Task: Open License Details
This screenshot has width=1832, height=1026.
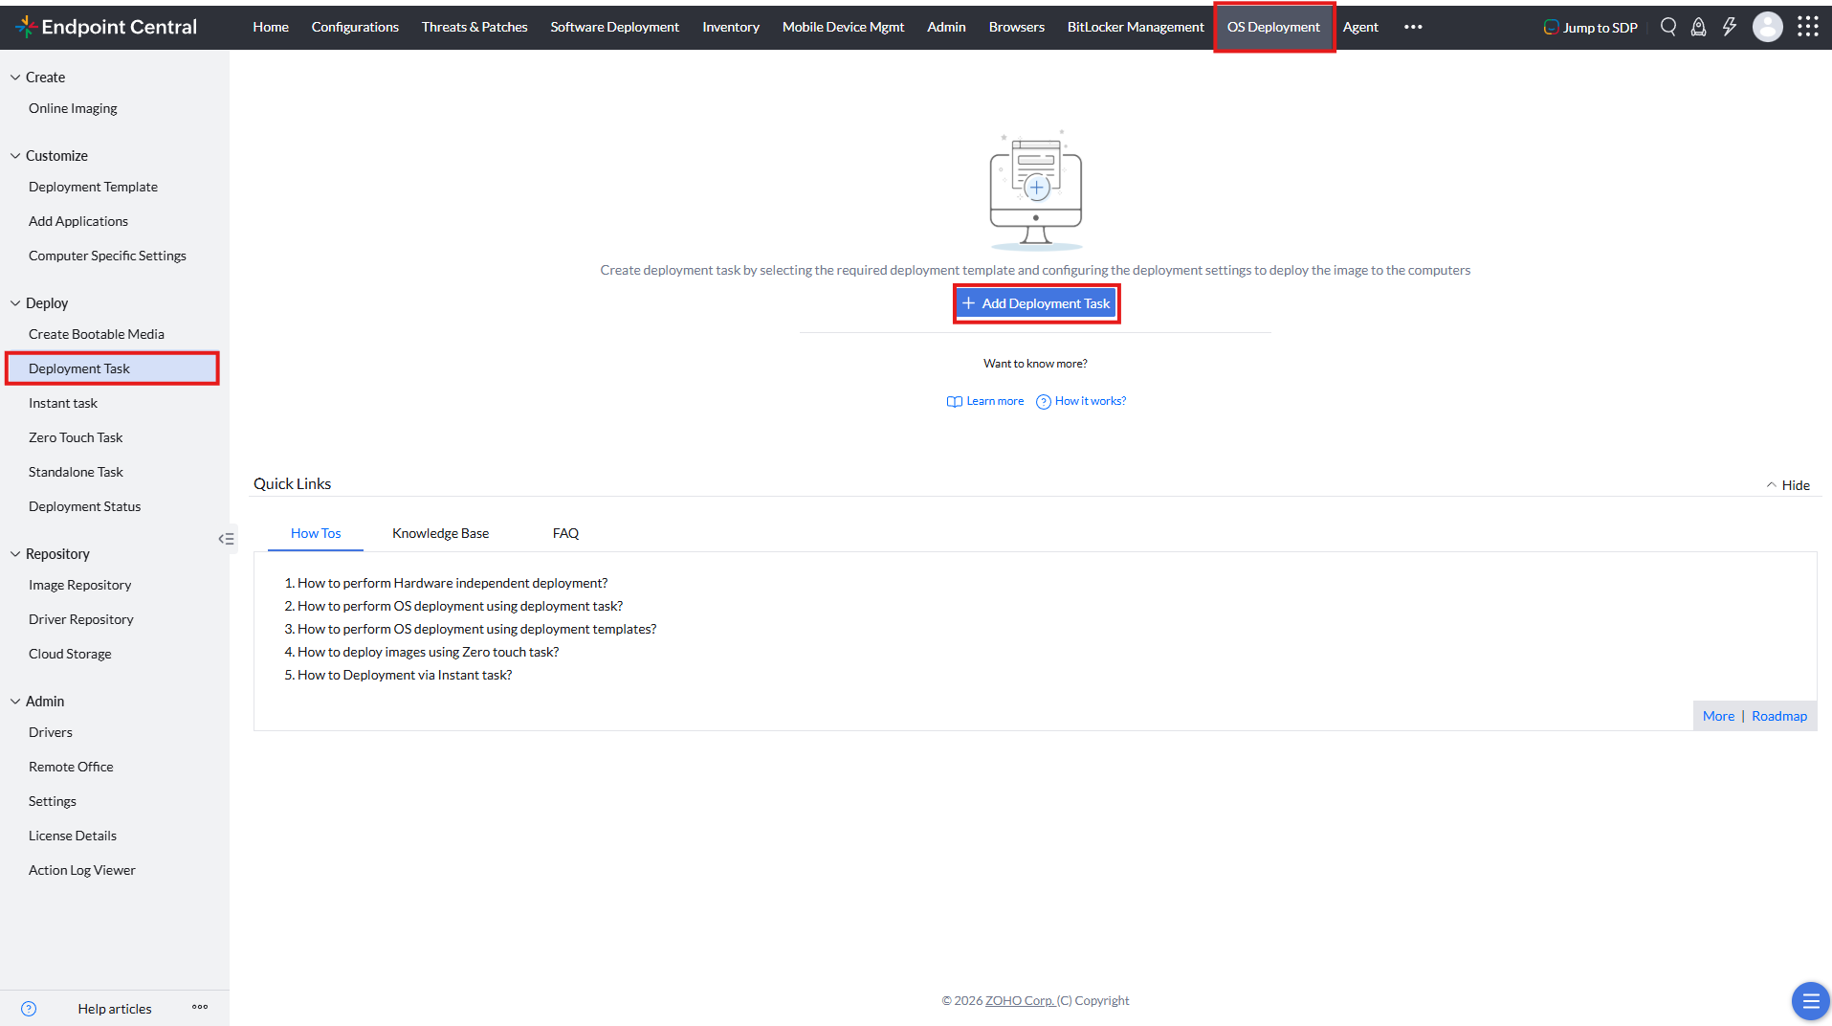Action: 73,836
